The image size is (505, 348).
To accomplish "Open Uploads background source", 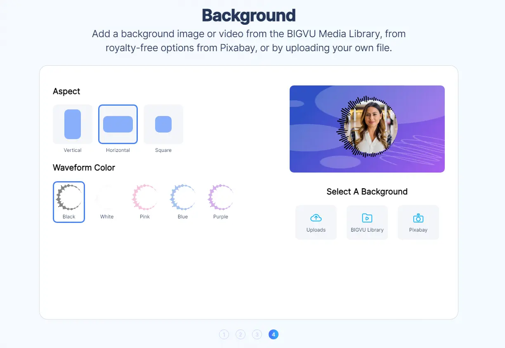I will (316, 223).
